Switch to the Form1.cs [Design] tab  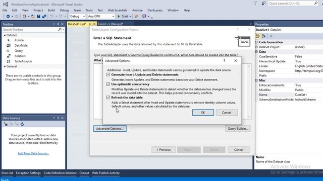click(x=110, y=24)
